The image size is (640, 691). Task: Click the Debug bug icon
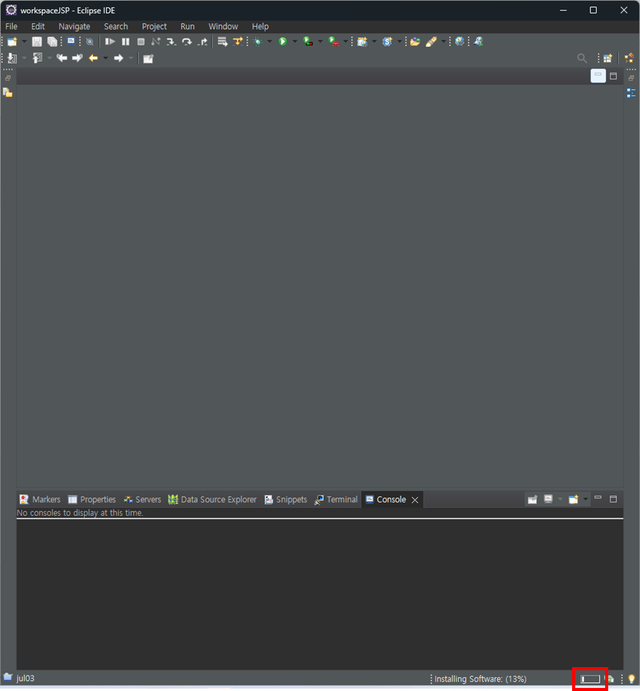point(258,42)
